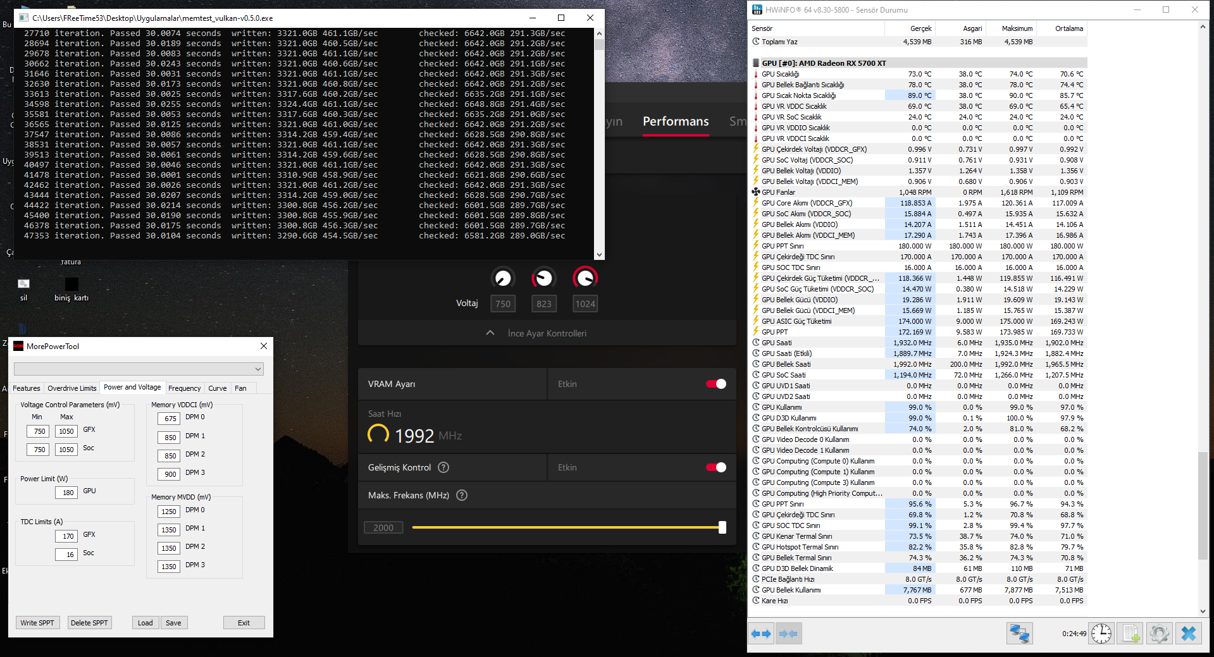Screen dimensions: 1214x657
Task: Click the GPU Fanlar fan icon row
Action: (x=919, y=192)
